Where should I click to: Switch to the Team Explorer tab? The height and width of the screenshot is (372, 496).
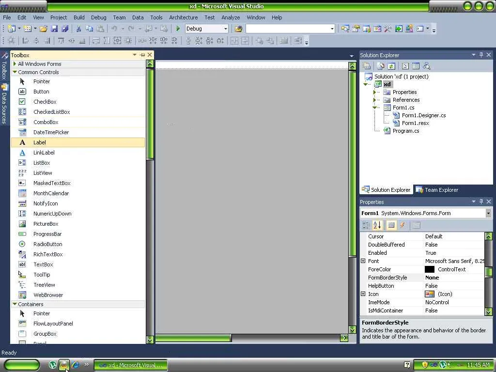point(437,190)
